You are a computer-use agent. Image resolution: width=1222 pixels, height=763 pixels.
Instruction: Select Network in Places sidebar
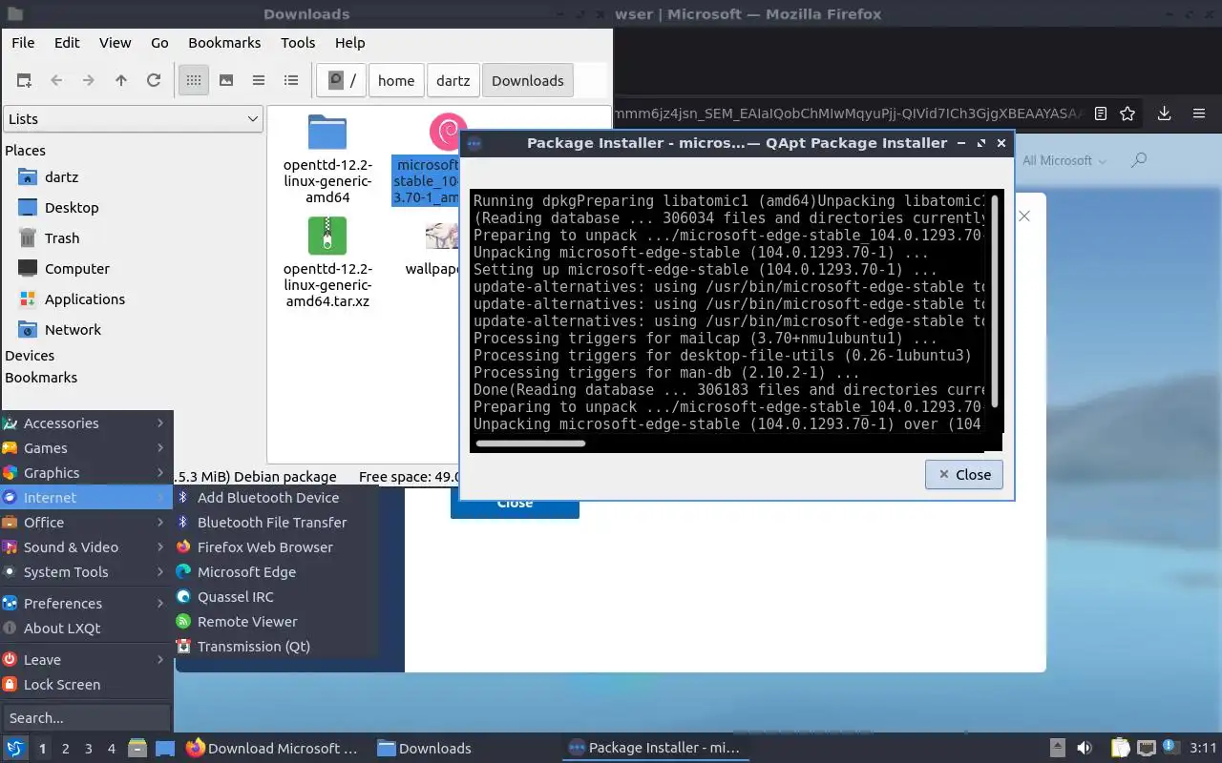tap(73, 329)
